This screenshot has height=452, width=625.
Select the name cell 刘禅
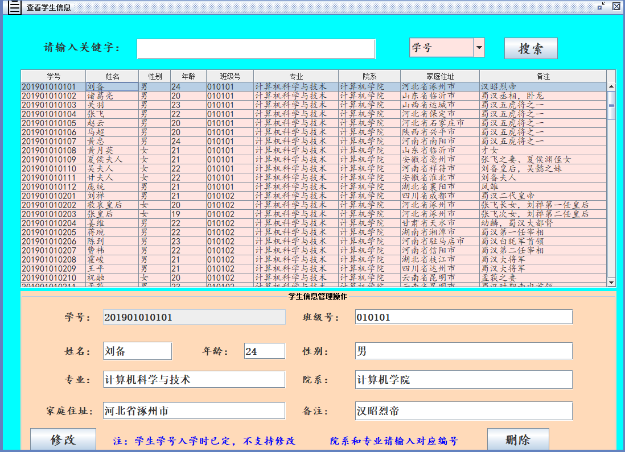click(112, 196)
